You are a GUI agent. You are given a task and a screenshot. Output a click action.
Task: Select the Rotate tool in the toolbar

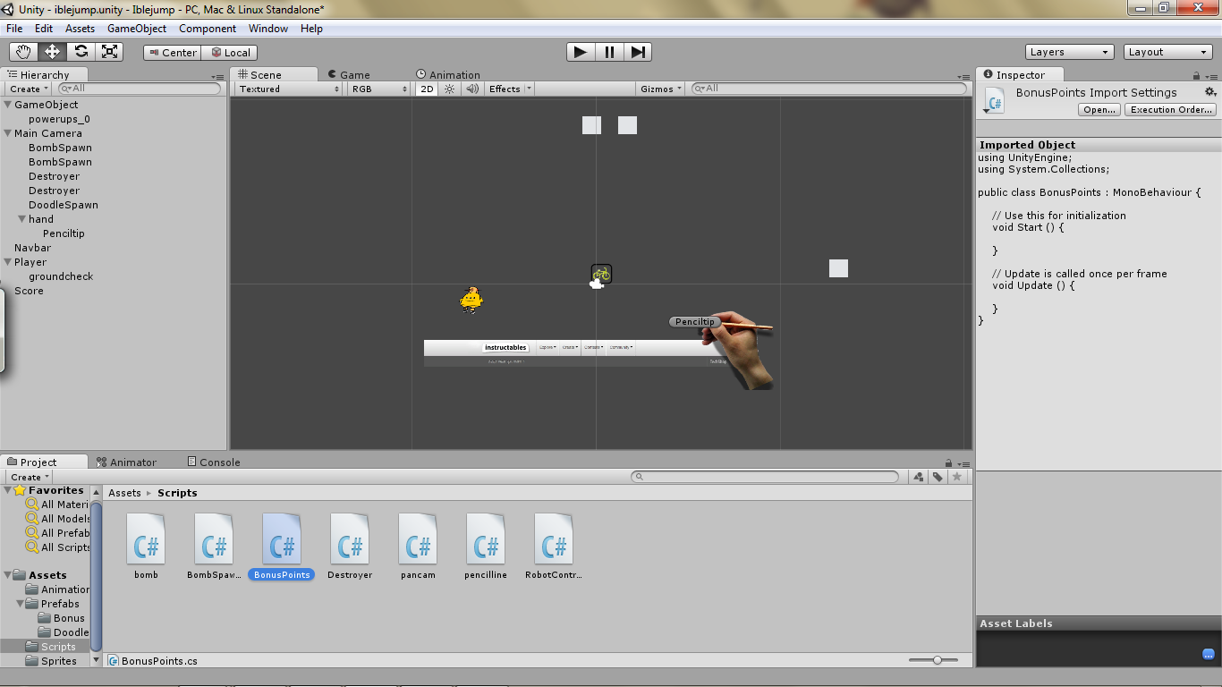pos(81,52)
